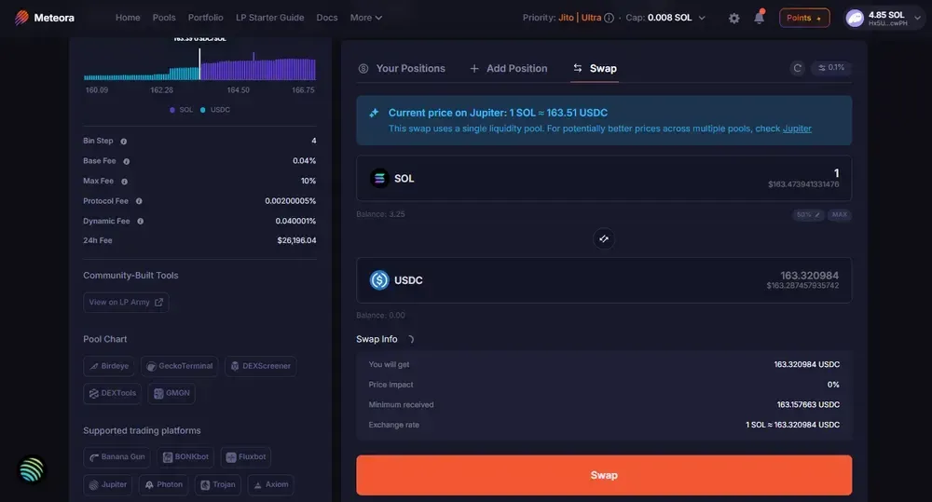Click the orange Swap button
The image size is (932, 502).
coord(604,475)
